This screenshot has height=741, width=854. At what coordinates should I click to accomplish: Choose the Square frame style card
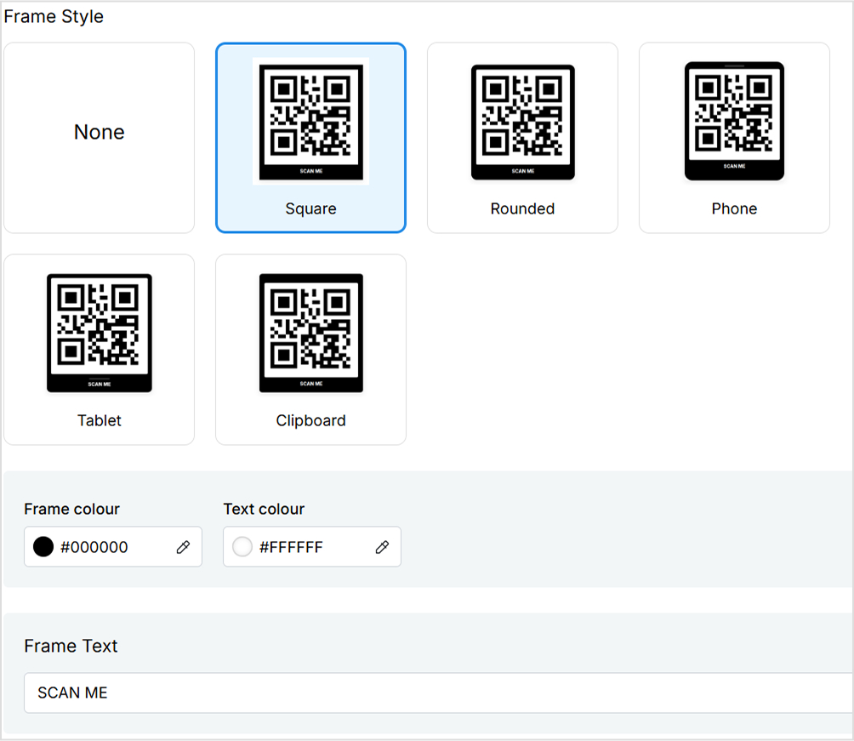(311, 138)
